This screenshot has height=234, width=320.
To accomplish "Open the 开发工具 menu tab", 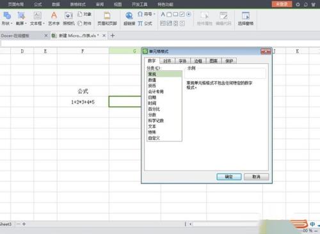I will coord(140,4).
